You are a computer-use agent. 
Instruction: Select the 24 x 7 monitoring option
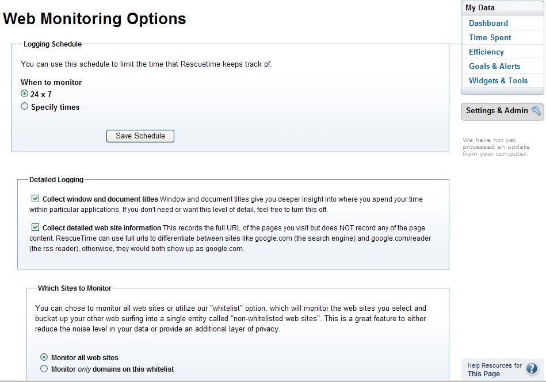pos(24,94)
